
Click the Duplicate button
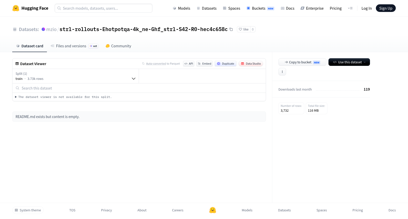pos(225,64)
